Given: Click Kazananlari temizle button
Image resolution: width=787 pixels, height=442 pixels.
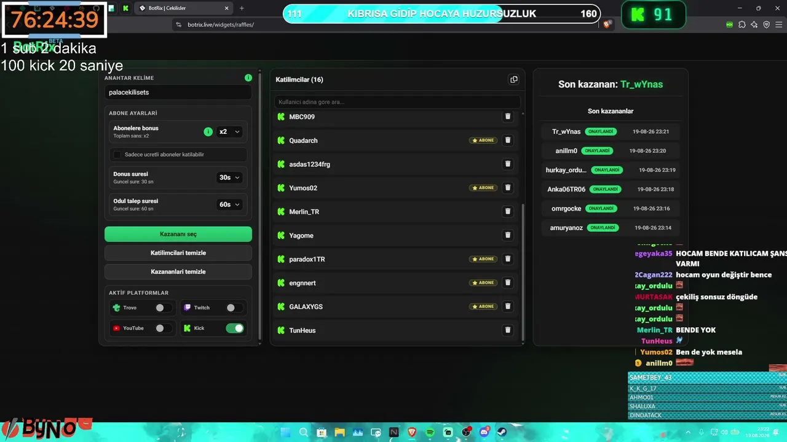Looking at the screenshot, I should [178, 271].
